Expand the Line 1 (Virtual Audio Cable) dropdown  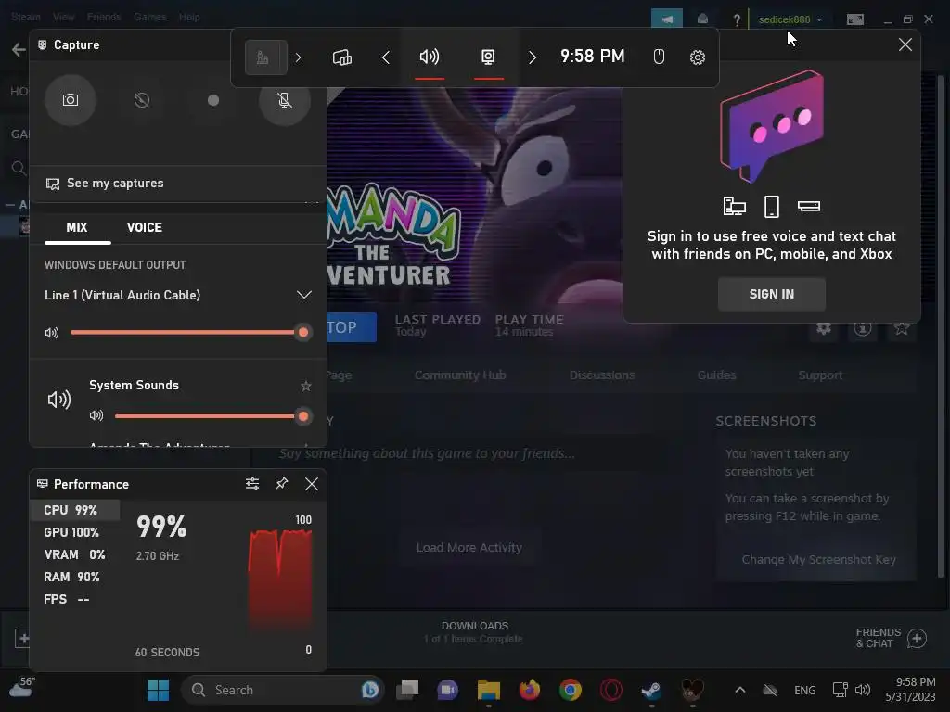(x=303, y=295)
